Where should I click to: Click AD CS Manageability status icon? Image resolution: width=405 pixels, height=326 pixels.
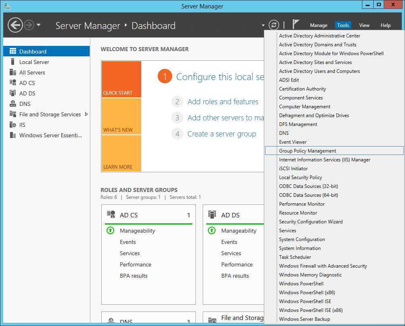pos(110,230)
